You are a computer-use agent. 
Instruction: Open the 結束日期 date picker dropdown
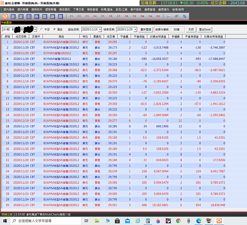click(135, 30)
